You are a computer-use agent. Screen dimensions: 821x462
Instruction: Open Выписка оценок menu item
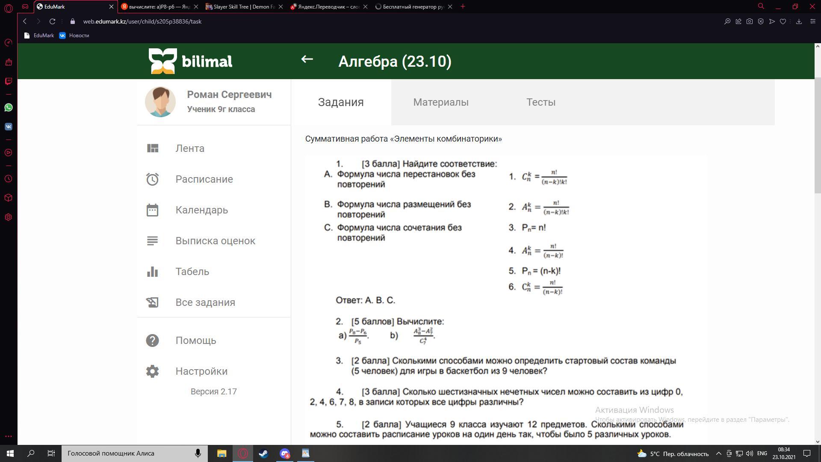215,241
